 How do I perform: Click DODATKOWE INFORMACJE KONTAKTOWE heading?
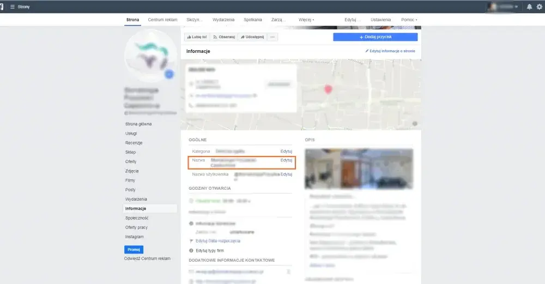tap(232, 260)
